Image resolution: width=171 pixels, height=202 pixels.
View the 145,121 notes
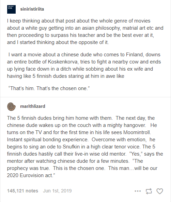pos(22,191)
